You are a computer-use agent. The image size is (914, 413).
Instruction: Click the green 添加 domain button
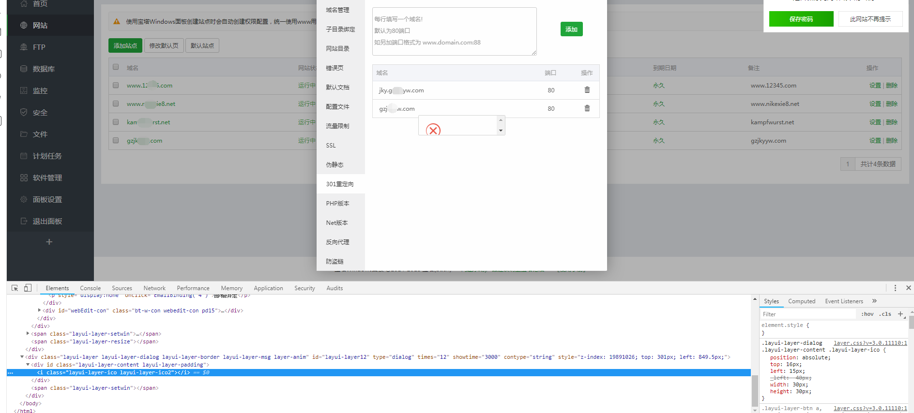click(x=572, y=29)
